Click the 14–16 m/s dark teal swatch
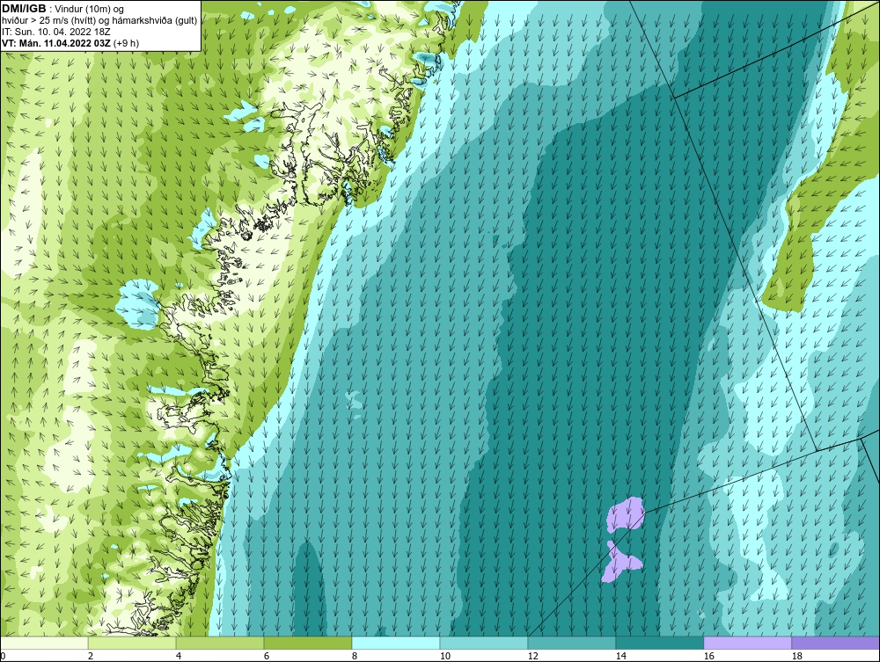 coord(659,643)
